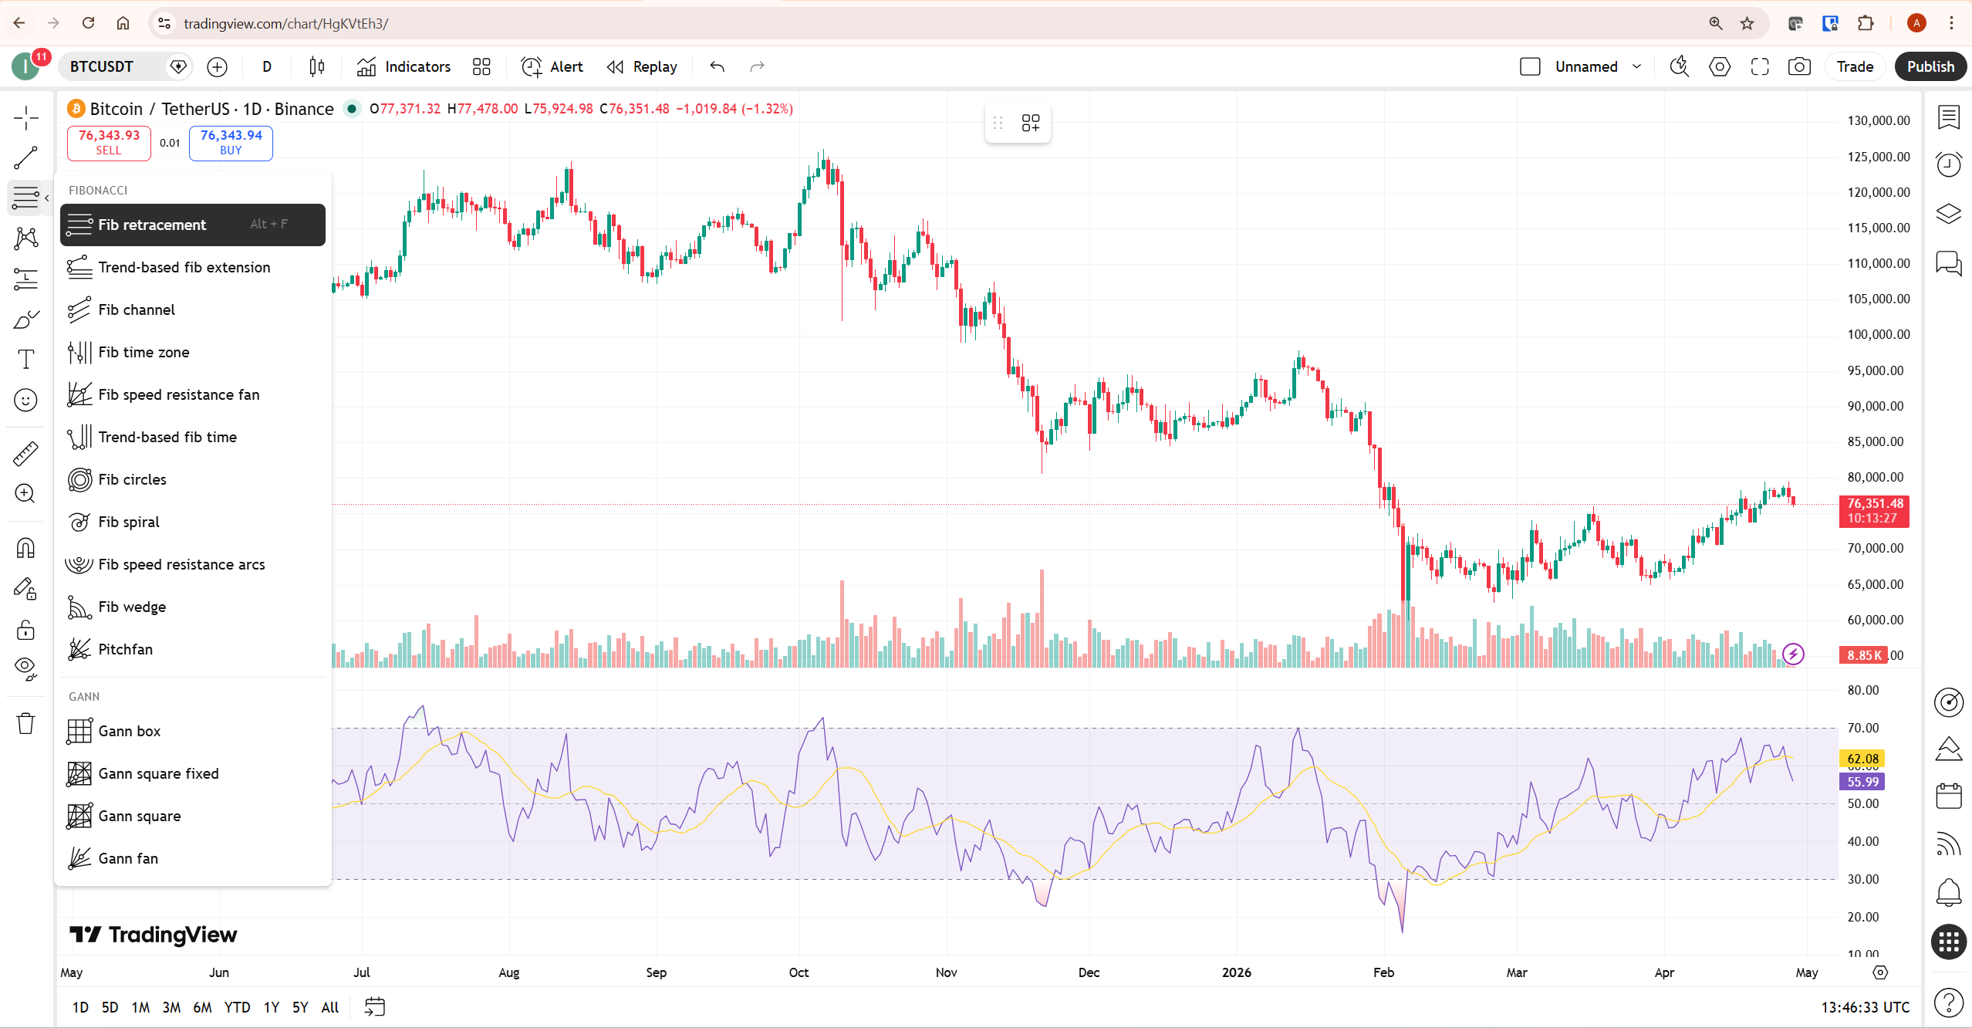The width and height of the screenshot is (1972, 1028).
Task: Open the alerts clock panel icon
Action: click(x=1949, y=164)
